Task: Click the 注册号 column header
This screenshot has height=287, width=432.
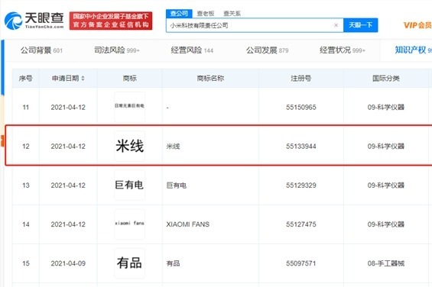Action: [300, 79]
